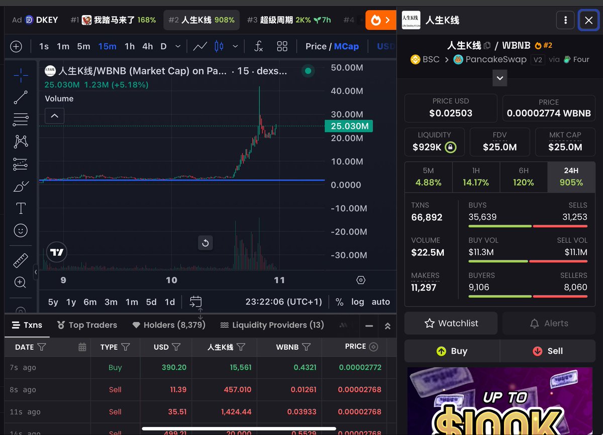Filter by WBNB amount
The height and width of the screenshot is (435, 603).
(x=306, y=347)
